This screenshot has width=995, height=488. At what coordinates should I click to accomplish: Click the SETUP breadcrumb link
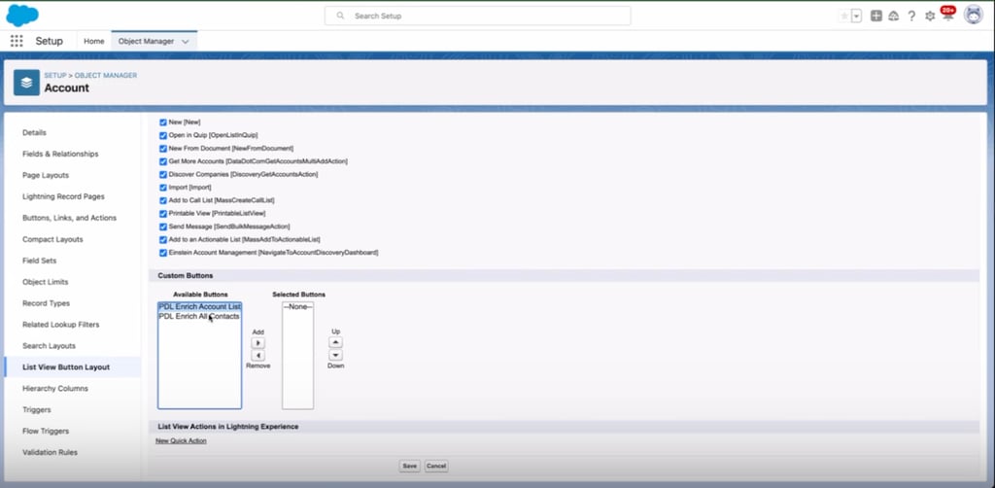[55, 75]
